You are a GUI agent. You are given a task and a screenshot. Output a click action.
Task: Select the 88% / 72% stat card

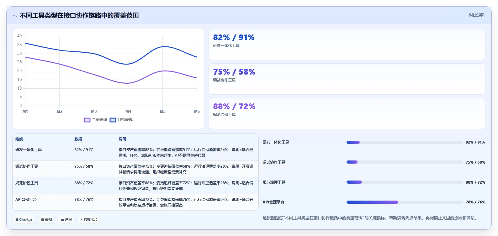click(x=347, y=113)
